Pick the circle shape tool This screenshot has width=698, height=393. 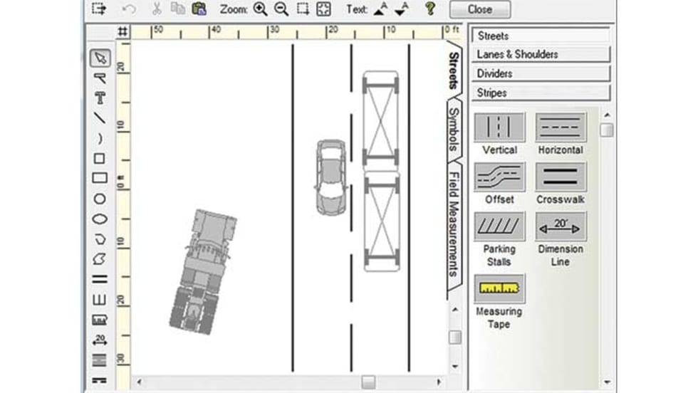coord(100,199)
